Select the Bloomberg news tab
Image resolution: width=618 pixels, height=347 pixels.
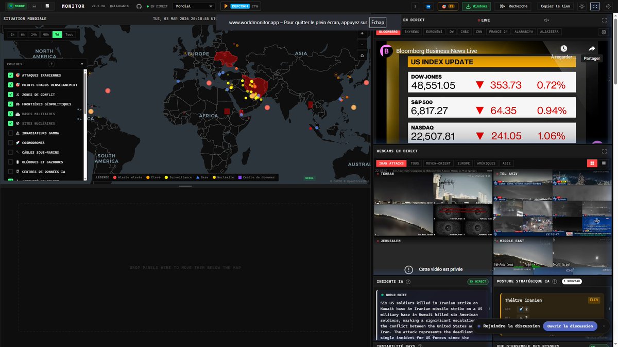(x=389, y=32)
